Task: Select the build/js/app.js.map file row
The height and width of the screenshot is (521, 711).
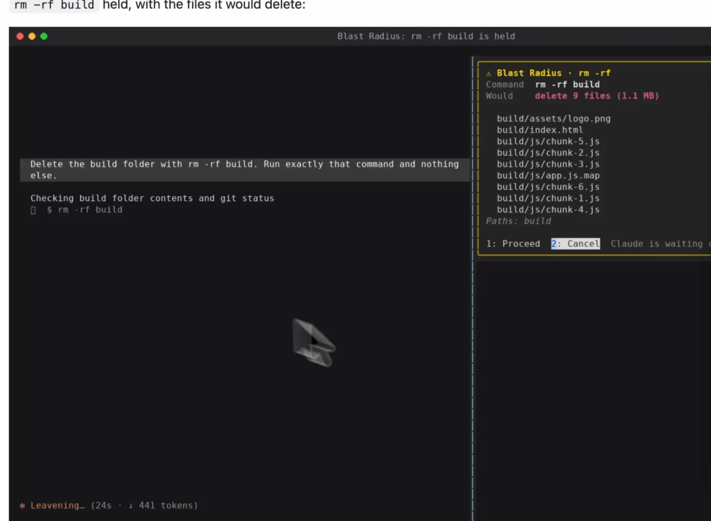Action: click(548, 176)
